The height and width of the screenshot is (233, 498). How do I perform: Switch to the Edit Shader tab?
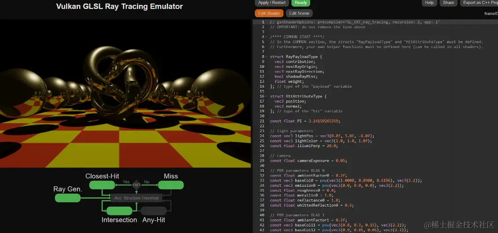click(269, 13)
